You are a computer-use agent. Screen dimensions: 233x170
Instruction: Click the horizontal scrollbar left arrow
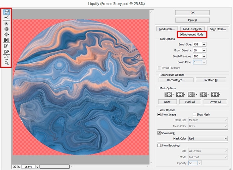coord(72,166)
